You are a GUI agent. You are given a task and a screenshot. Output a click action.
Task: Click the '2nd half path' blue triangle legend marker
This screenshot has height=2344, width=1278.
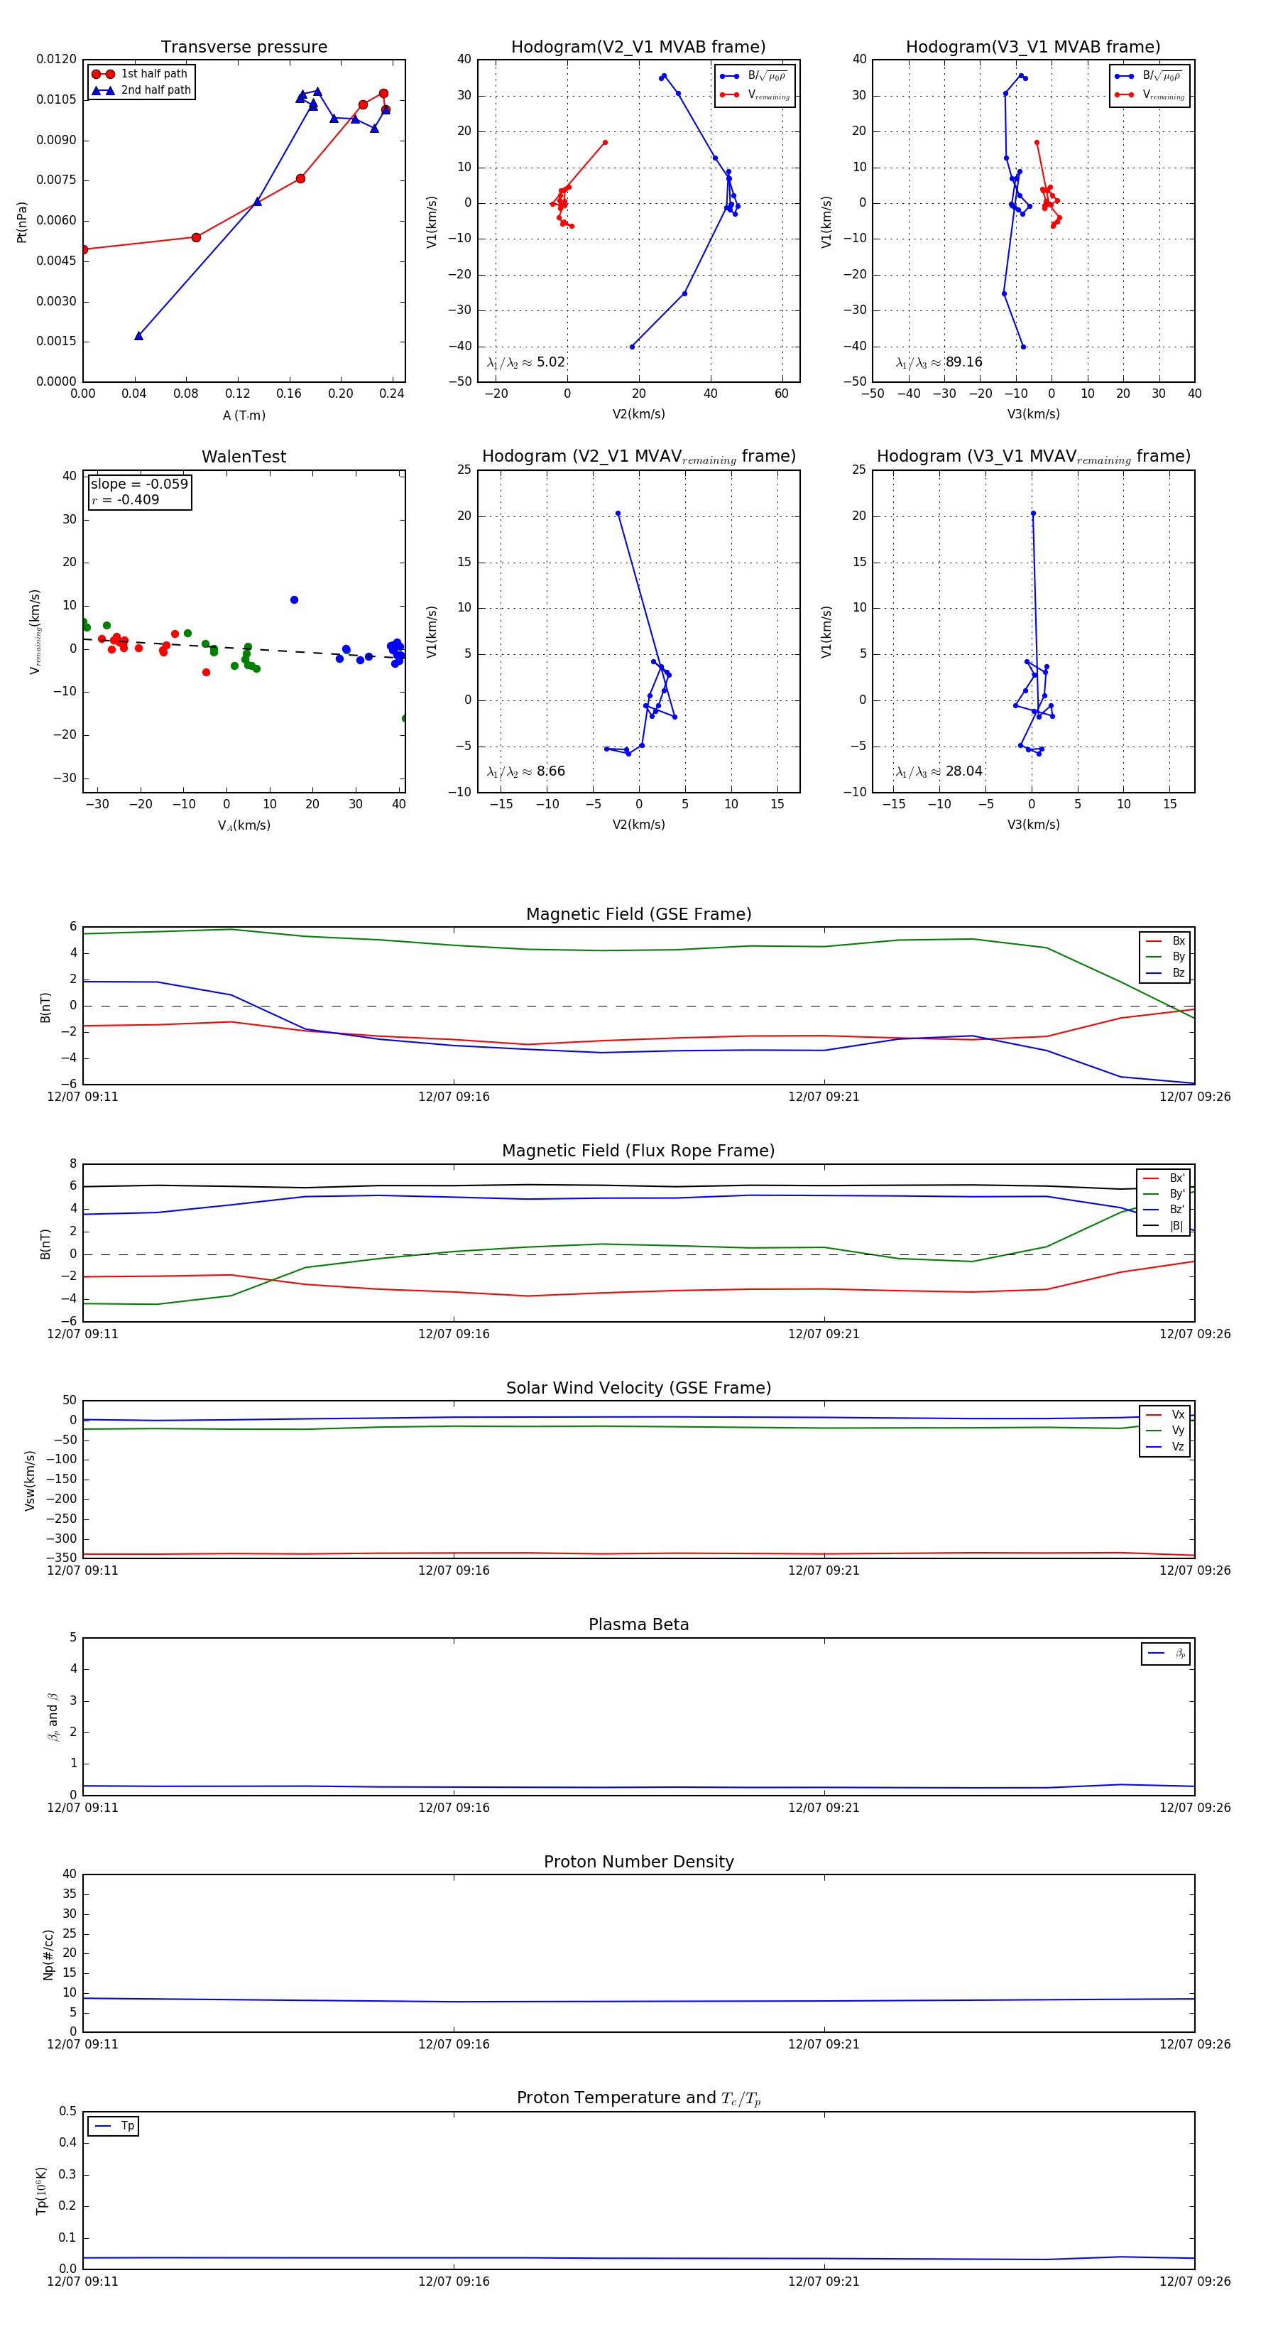click(x=103, y=91)
